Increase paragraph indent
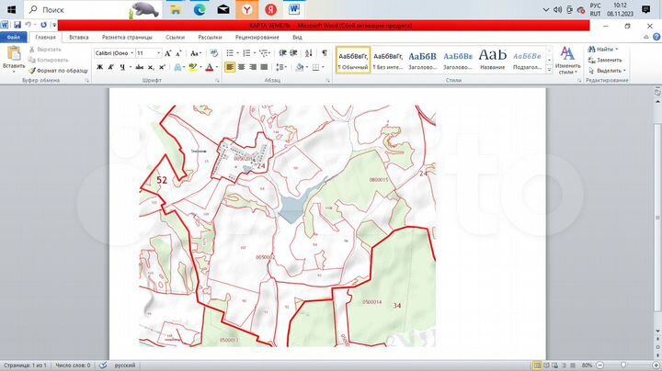Screen dimensions: 662x371 pyautogui.click(x=293, y=53)
